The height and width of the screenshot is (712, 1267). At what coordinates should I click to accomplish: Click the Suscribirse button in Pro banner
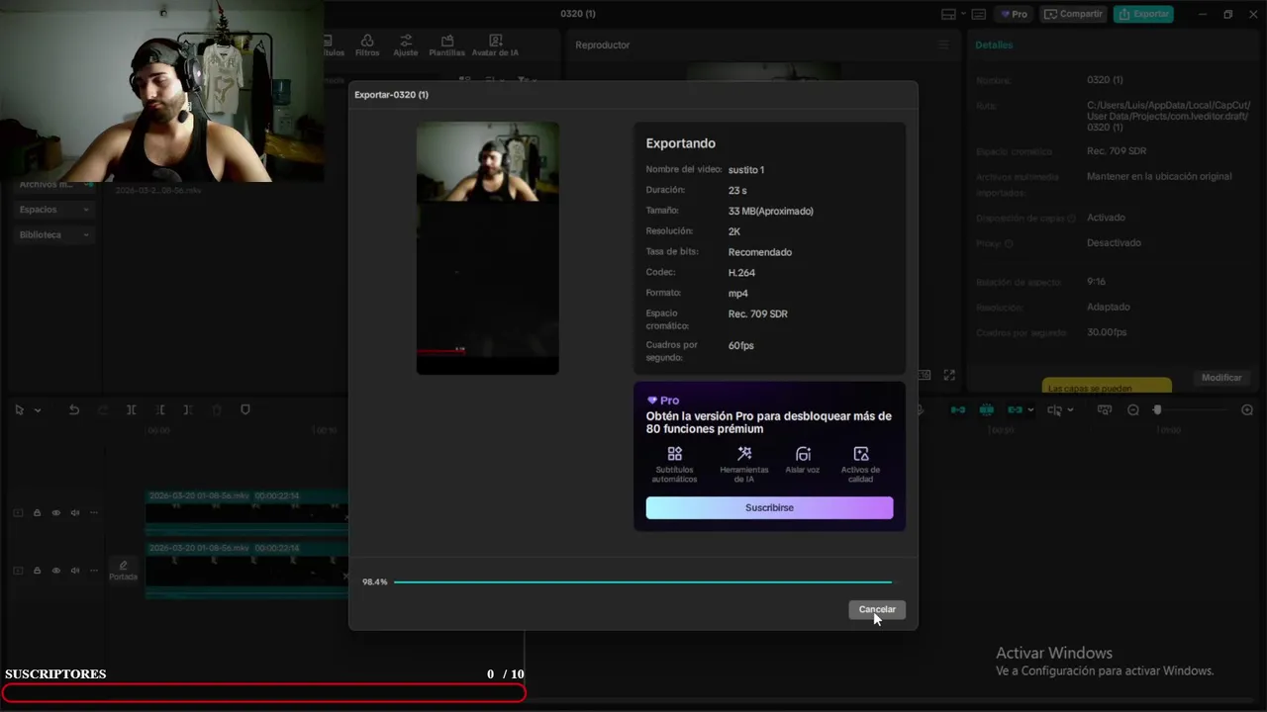[769, 507]
